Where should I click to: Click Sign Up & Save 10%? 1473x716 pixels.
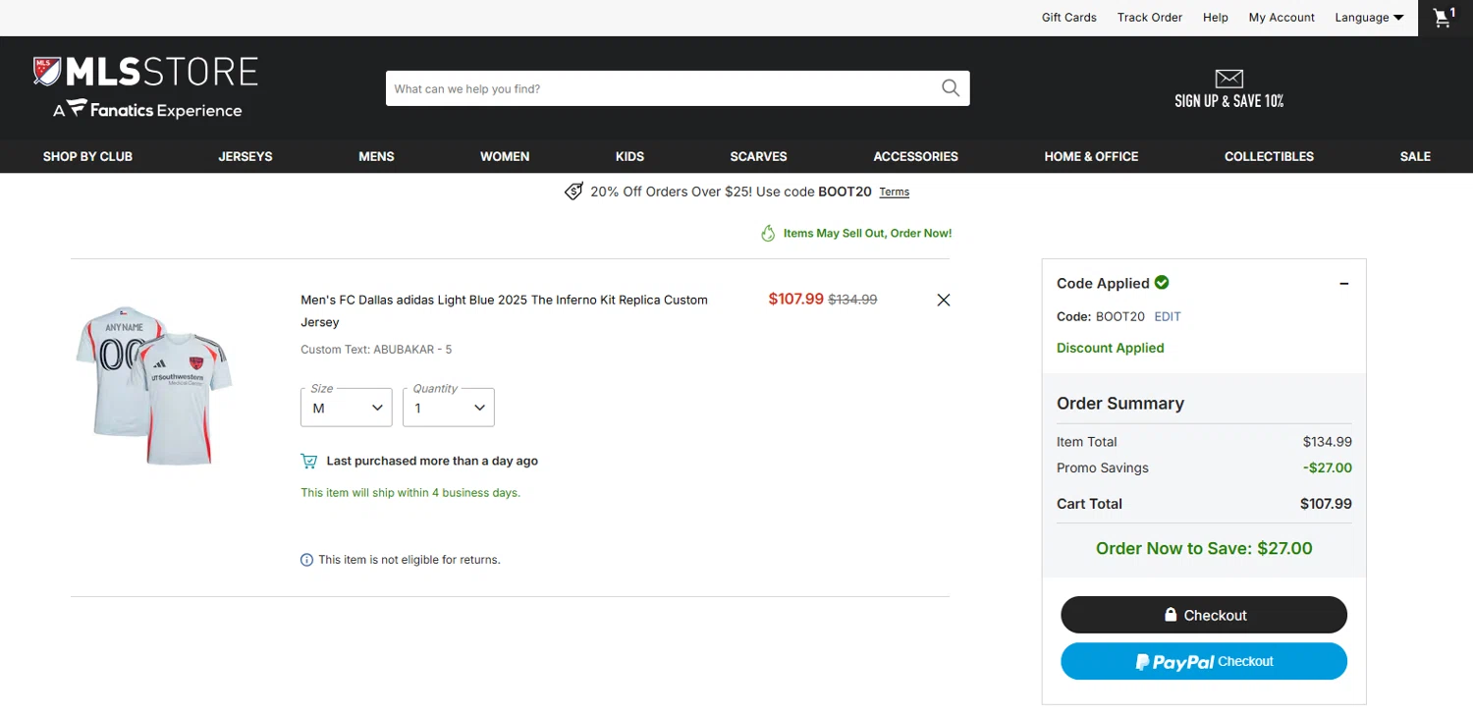point(1229,101)
